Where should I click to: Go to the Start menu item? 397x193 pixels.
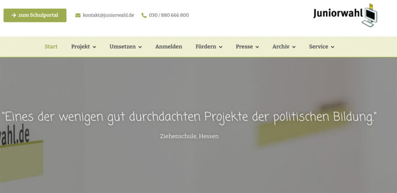click(51, 47)
